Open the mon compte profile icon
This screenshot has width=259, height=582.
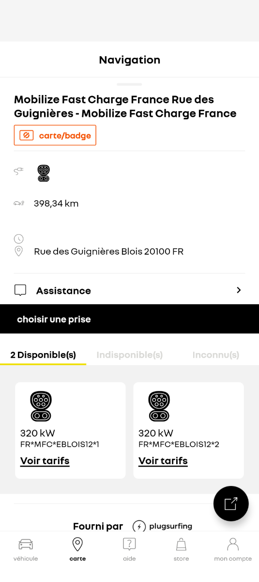233,544
